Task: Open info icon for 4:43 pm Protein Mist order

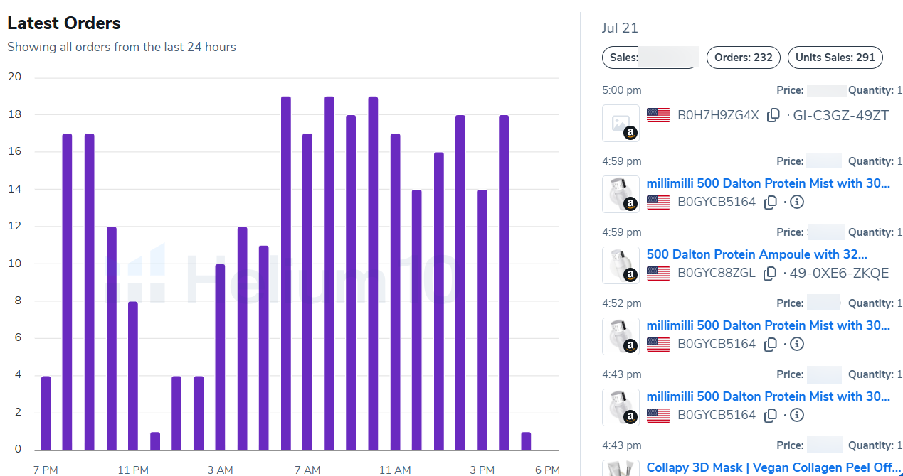Action: click(797, 416)
